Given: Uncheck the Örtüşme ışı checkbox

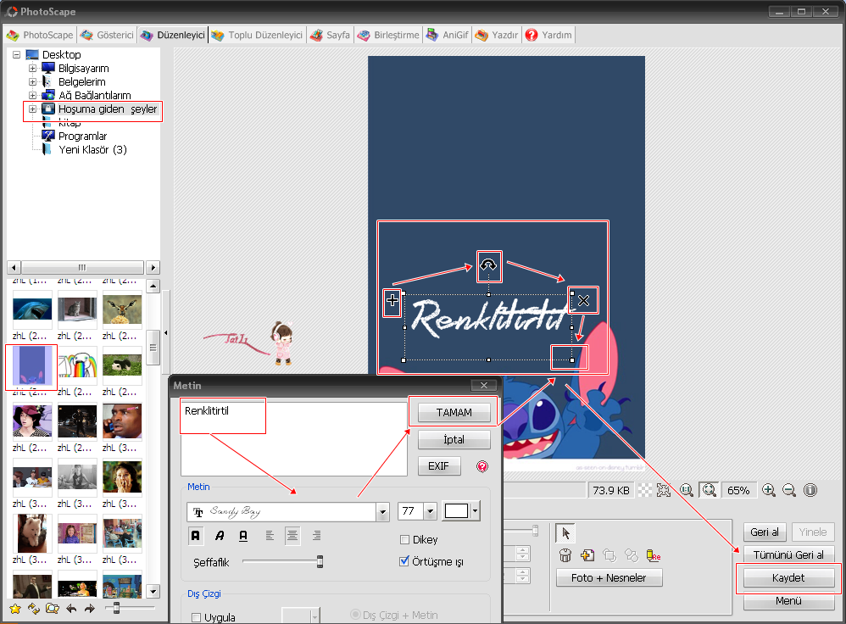Looking at the screenshot, I should pyautogui.click(x=404, y=561).
